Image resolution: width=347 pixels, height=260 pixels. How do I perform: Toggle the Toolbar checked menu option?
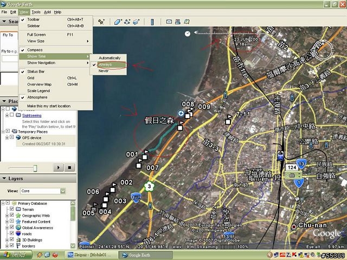click(55, 19)
